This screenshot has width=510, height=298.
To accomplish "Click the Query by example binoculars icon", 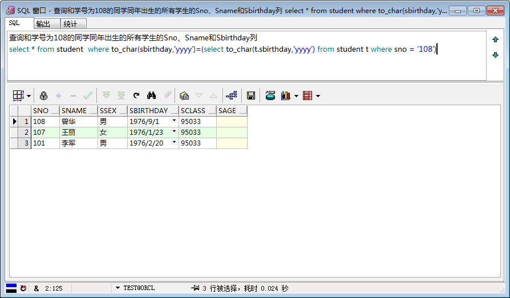I will coord(151,96).
